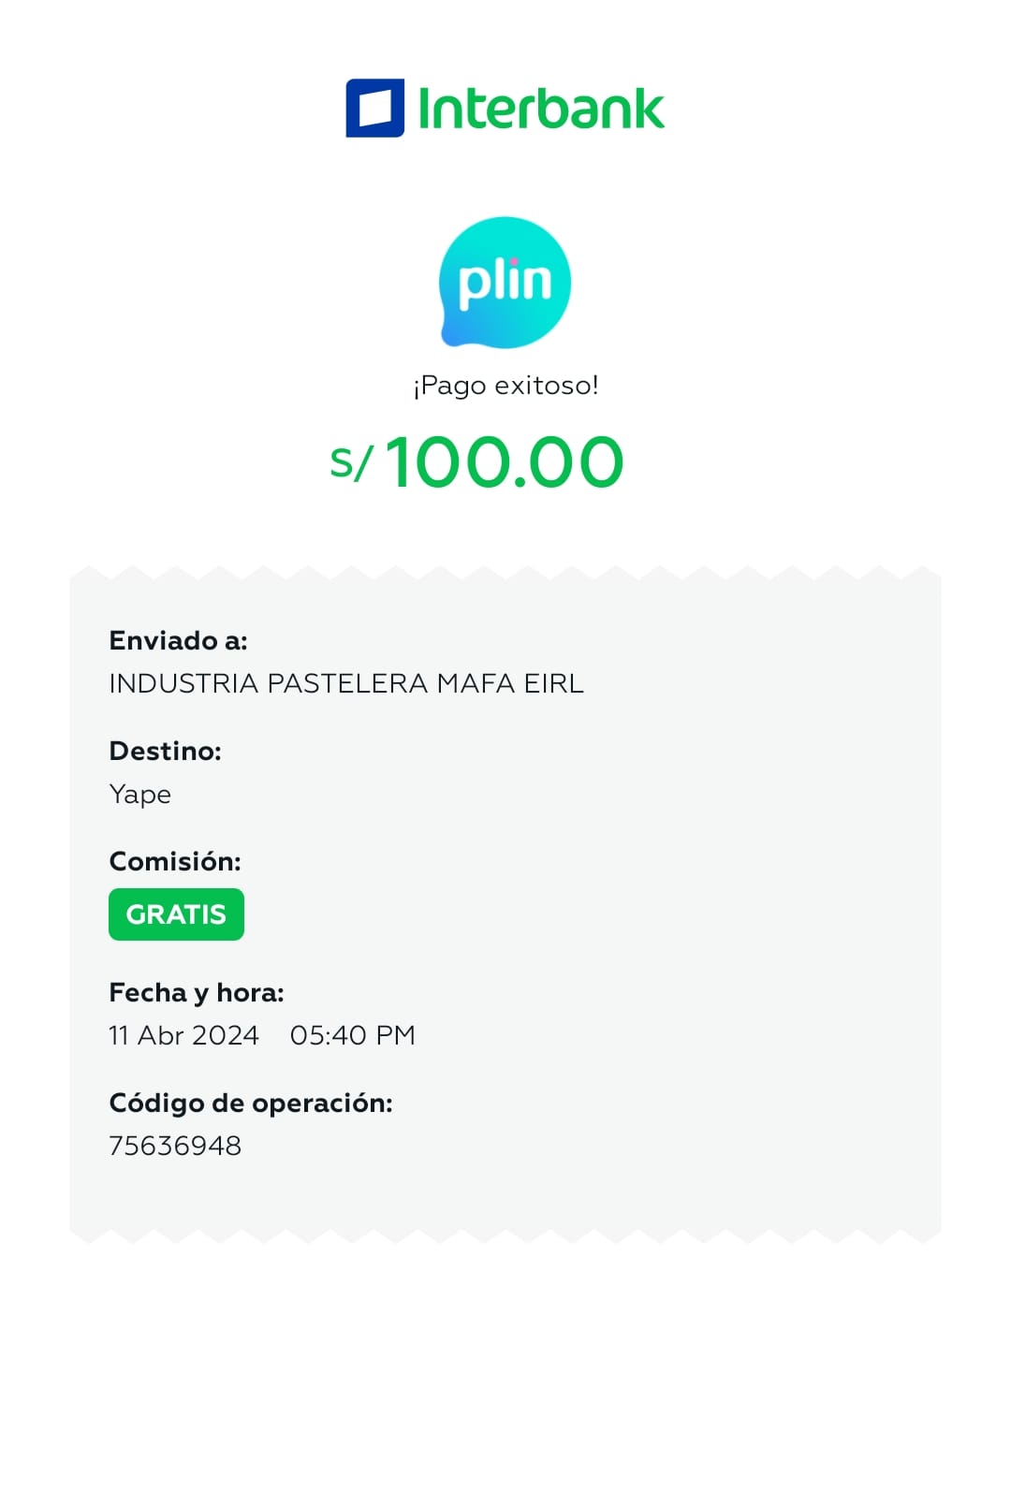Click the green Interbank wordmark

[540, 109]
